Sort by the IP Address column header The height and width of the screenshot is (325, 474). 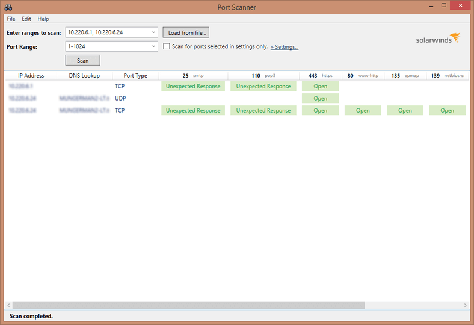click(x=31, y=76)
